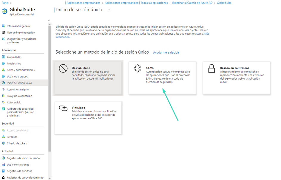This screenshot has width=281, height=180.
Task: Click the Vinculado chain link icon
Action: coord(63,108)
